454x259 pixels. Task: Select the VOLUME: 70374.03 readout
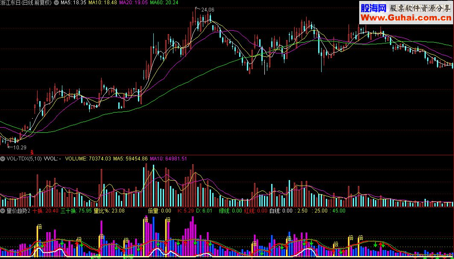[x=88, y=159]
